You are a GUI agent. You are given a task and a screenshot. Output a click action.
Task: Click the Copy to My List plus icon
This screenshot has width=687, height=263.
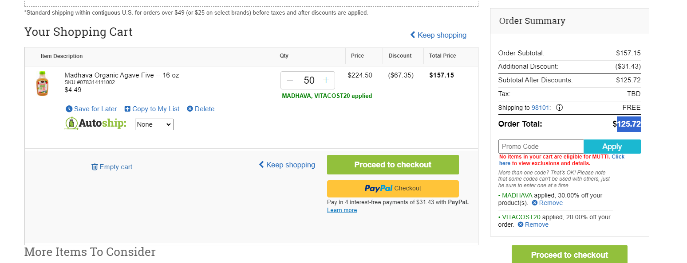click(127, 109)
